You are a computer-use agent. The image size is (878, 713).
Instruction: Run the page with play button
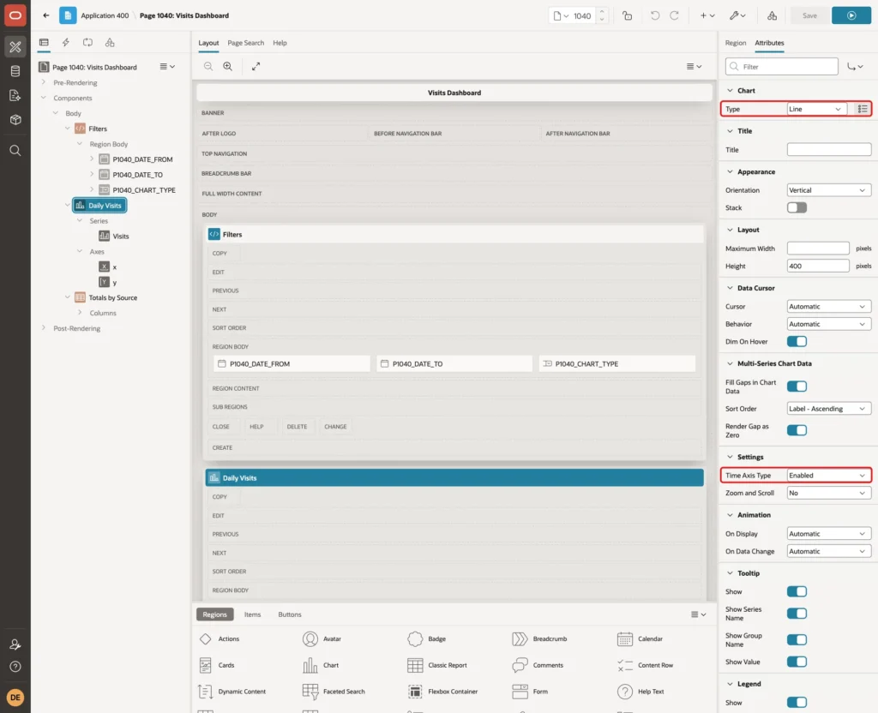[x=851, y=15]
